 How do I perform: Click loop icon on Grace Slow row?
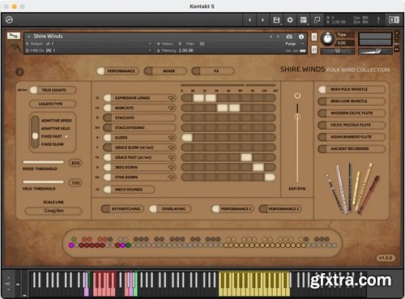coord(171,147)
